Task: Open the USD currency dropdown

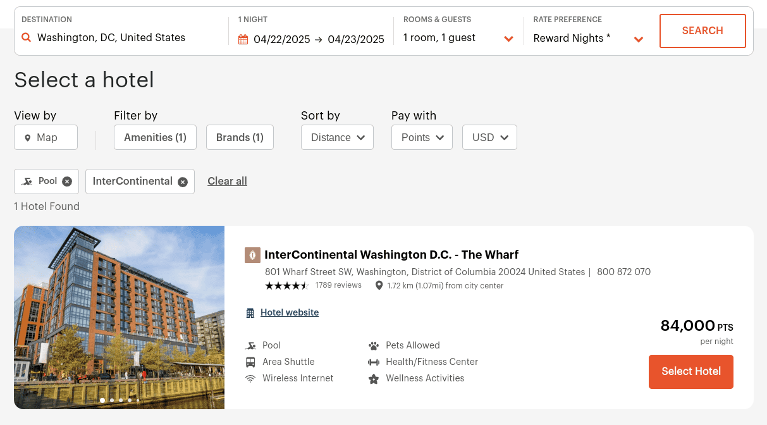Action: pos(489,137)
